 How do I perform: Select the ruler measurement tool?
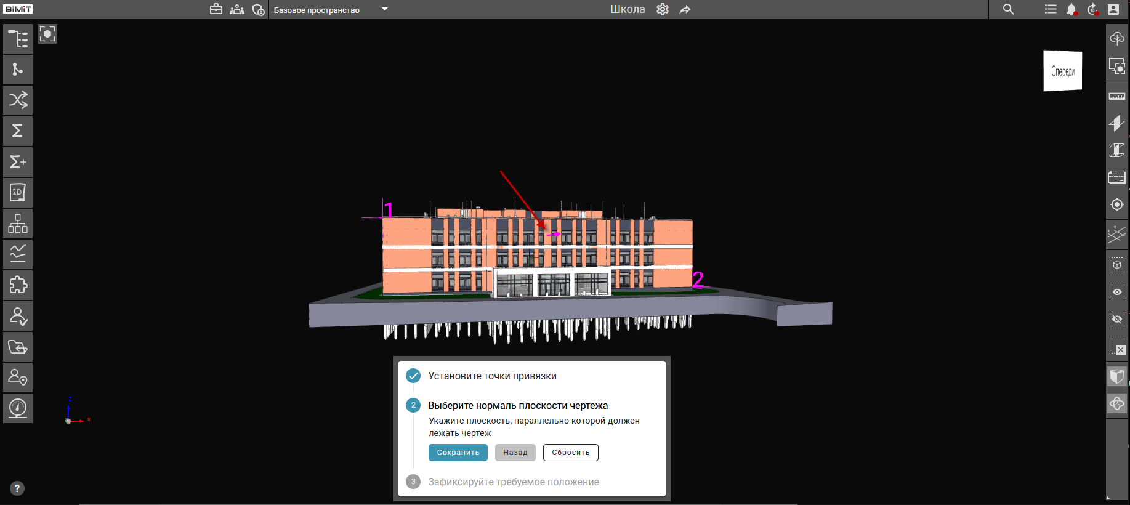[x=1116, y=97]
